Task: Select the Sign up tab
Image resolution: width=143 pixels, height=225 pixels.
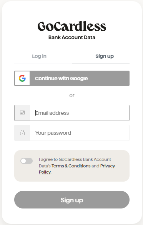Action: [x=105, y=56]
